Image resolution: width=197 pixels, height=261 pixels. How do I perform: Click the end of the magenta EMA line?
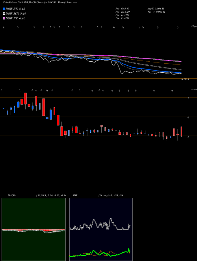(181, 61)
